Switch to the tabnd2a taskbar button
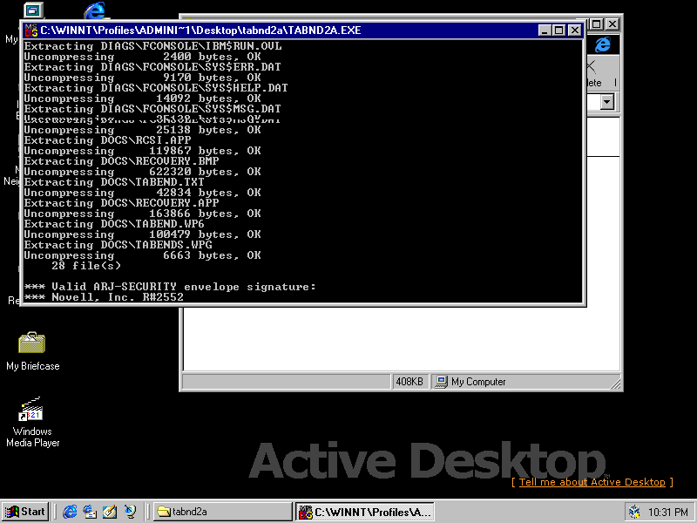Viewport: 697px width, 523px height. (222, 512)
